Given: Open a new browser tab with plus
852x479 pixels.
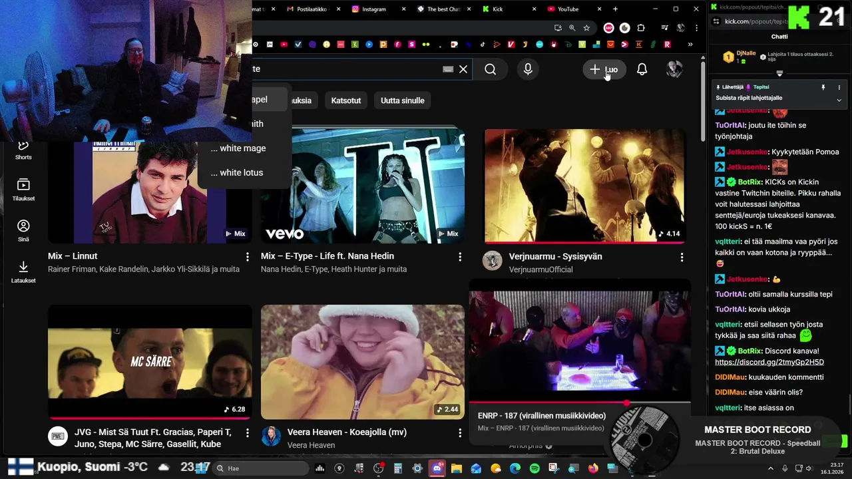Looking at the screenshot, I should pyautogui.click(x=615, y=9).
